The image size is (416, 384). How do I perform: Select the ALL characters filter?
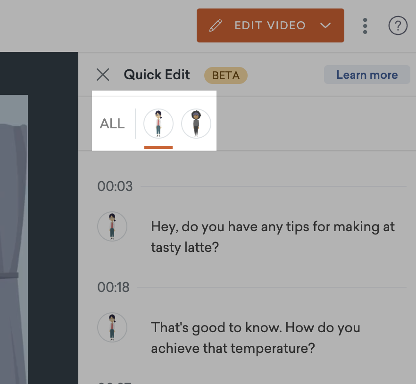(112, 124)
